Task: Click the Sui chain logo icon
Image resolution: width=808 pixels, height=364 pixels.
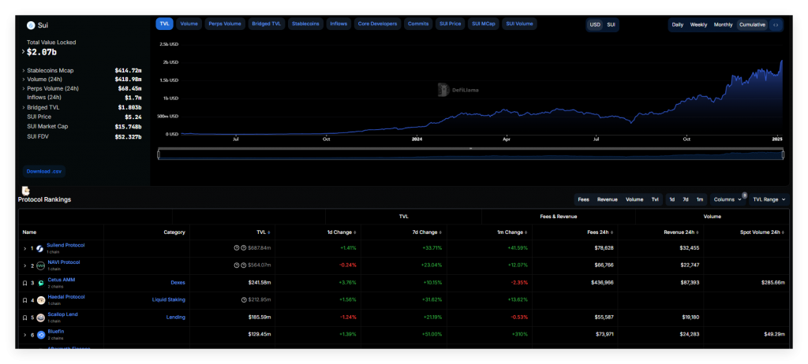Action: (x=31, y=25)
